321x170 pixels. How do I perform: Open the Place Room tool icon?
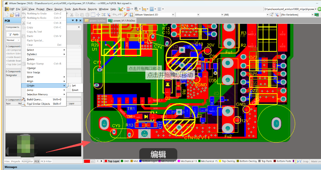tap(152, 9)
